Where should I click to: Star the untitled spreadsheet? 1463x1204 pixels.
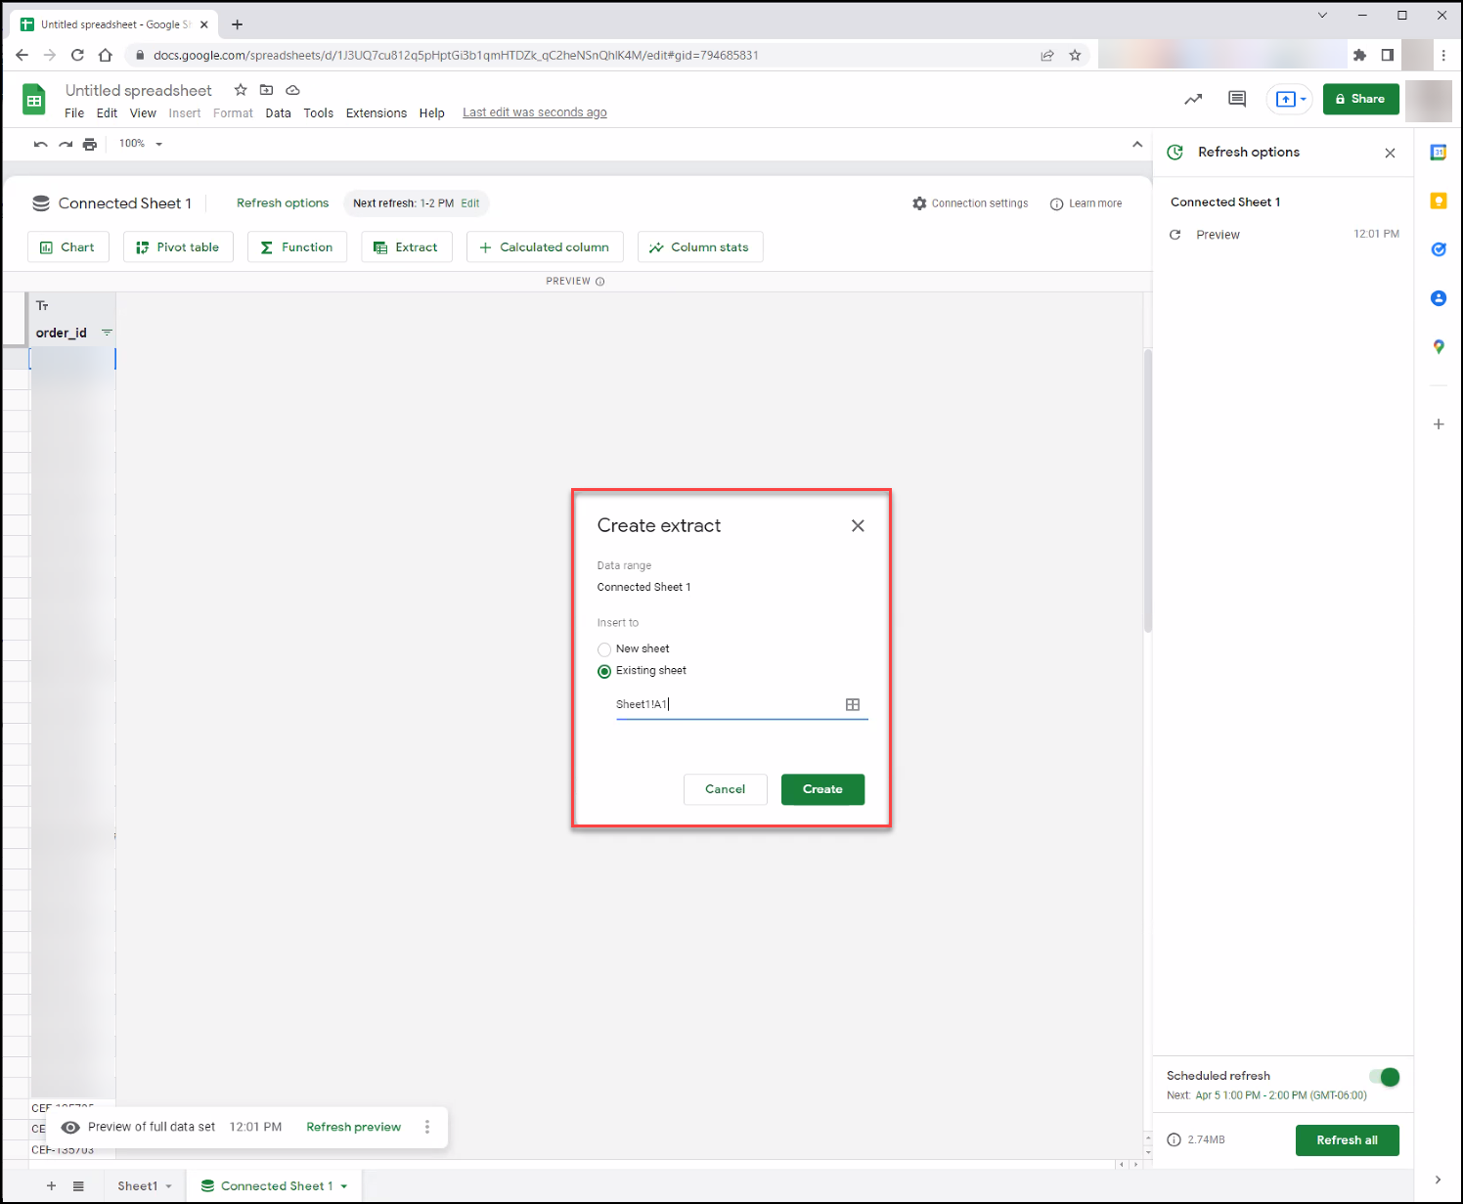coord(241,90)
